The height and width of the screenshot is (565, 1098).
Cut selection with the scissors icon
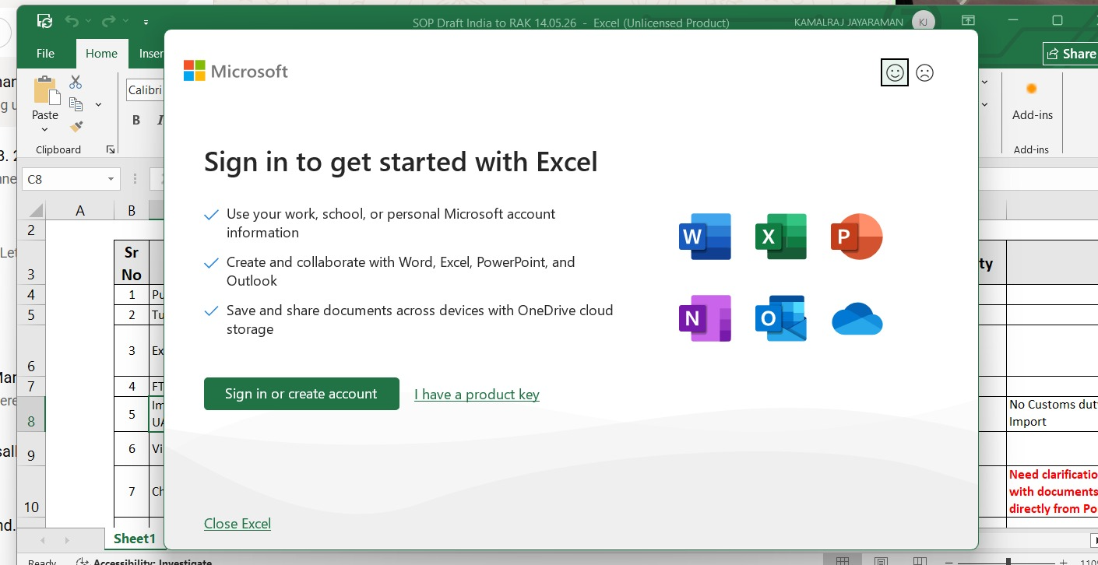76,82
